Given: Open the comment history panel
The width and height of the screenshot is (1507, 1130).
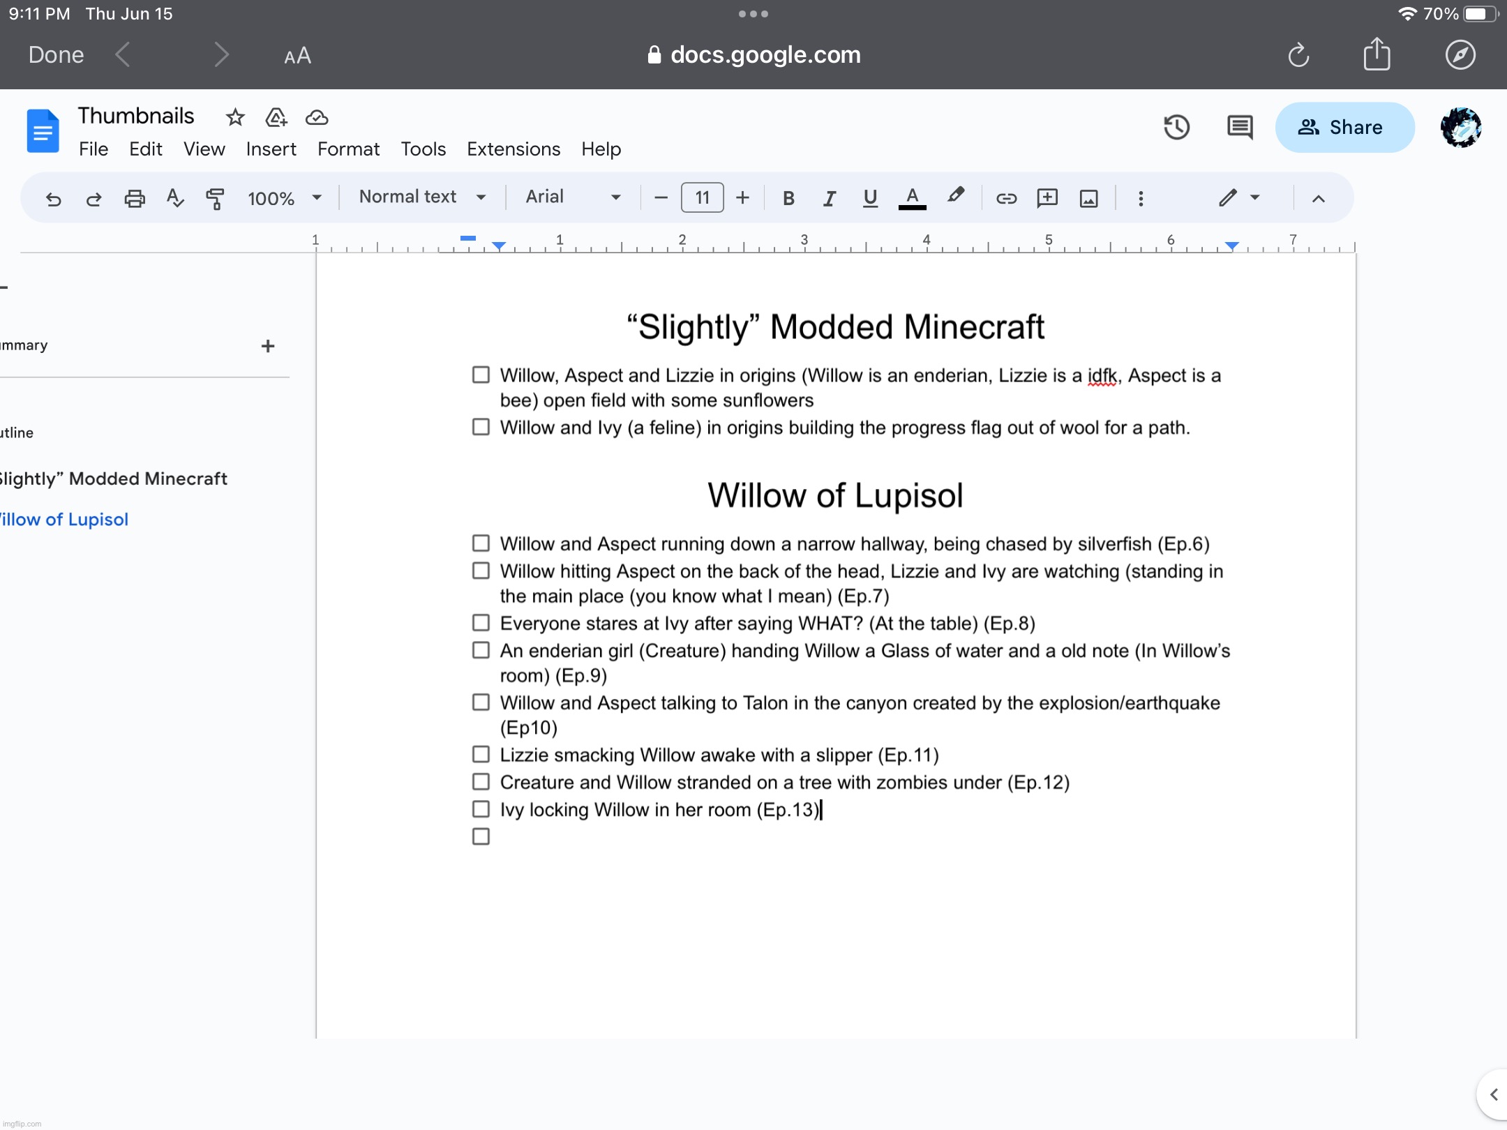Looking at the screenshot, I should [1240, 127].
